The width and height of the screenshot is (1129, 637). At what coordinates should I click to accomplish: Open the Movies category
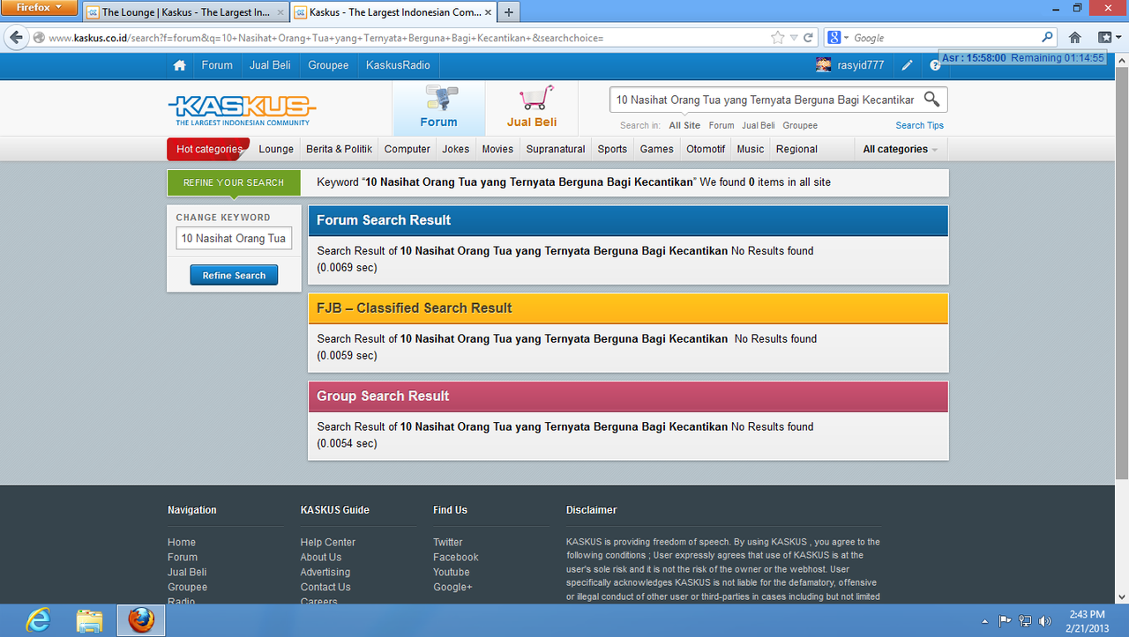[497, 149]
